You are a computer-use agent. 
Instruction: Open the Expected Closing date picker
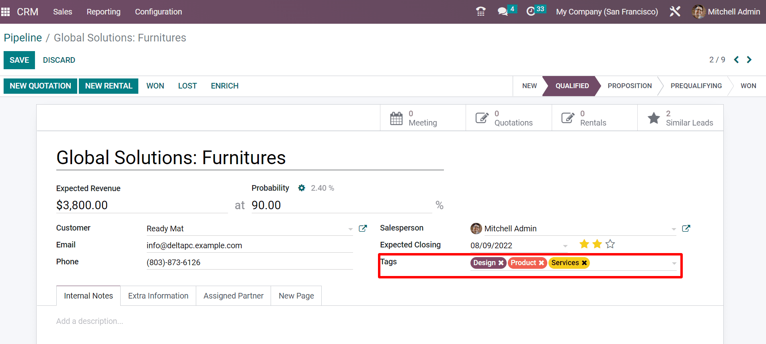[x=517, y=245]
